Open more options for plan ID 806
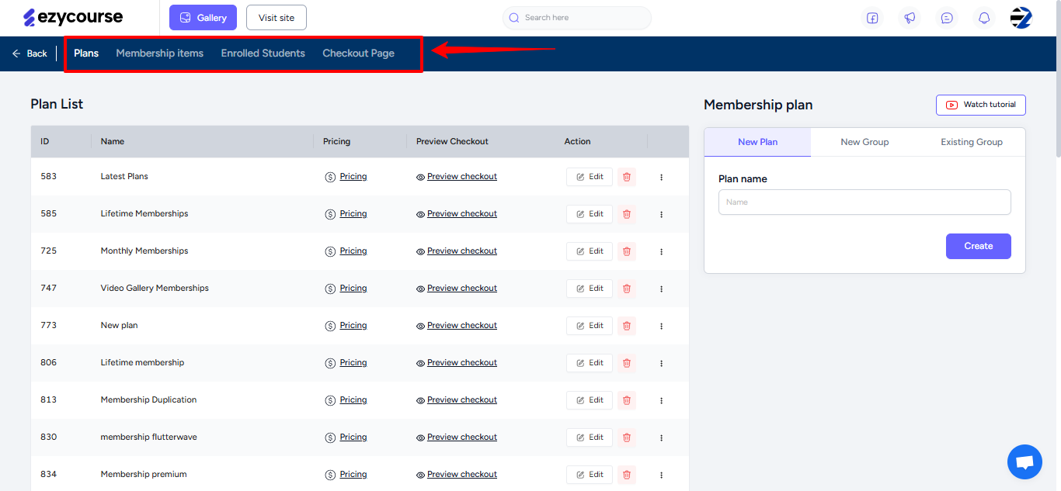Viewport: 1061px width, 491px height. [662, 363]
